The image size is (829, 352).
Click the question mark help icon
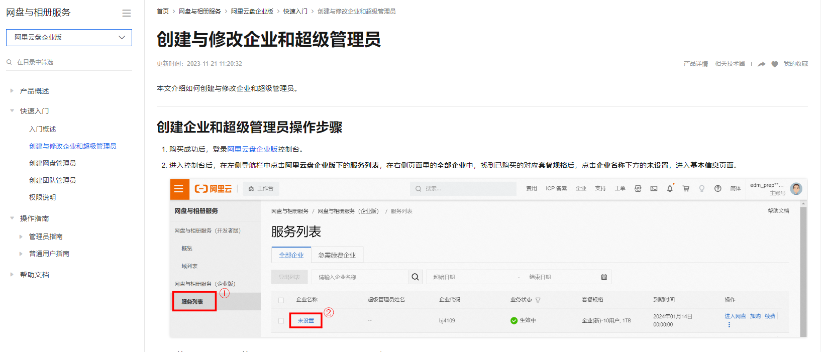[718, 189]
